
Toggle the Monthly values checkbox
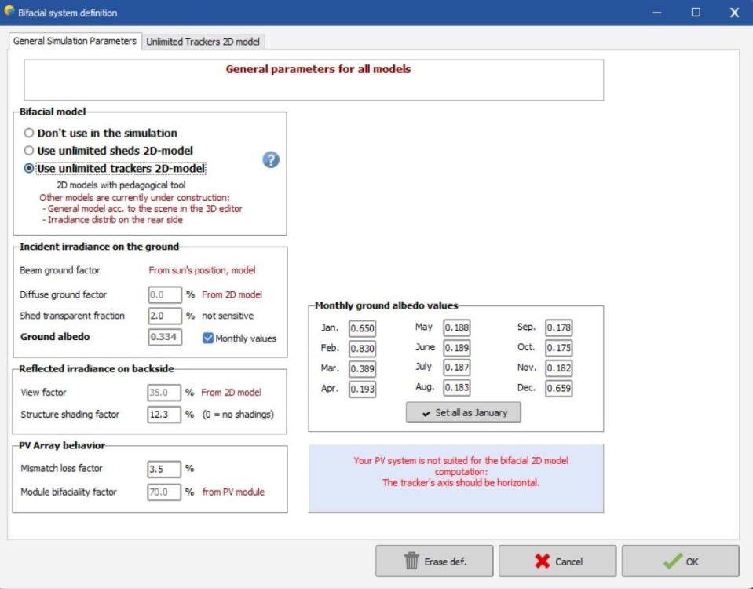click(x=208, y=338)
